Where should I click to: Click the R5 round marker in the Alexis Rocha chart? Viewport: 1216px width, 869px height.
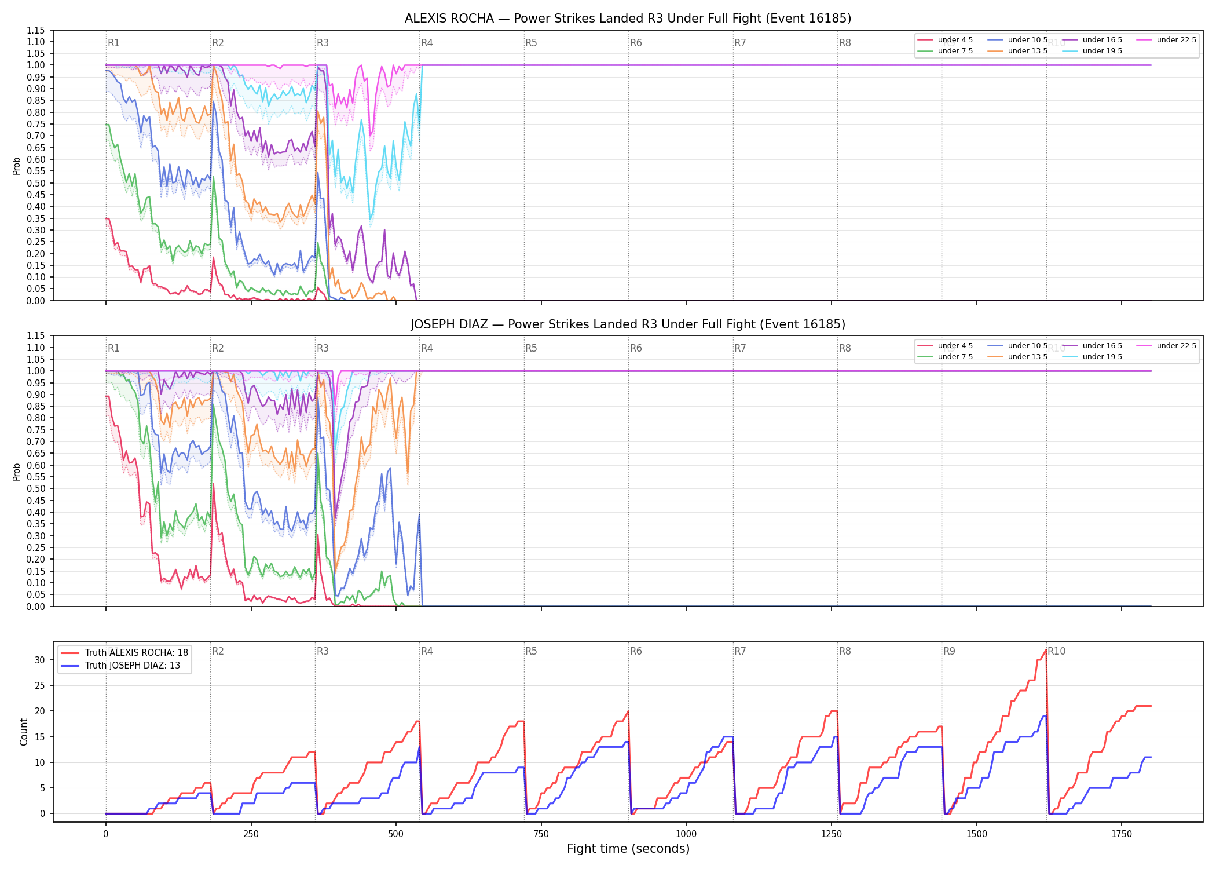tap(531, 43)
